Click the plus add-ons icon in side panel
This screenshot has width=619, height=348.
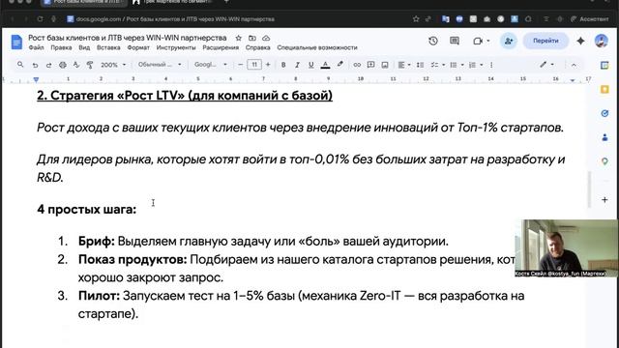point(604,200)
